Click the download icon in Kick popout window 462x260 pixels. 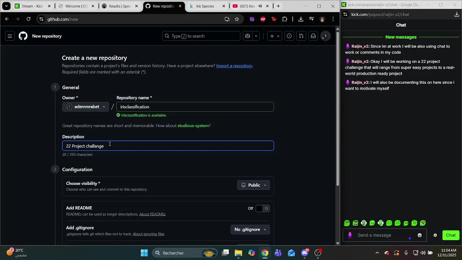coord(457,14)
